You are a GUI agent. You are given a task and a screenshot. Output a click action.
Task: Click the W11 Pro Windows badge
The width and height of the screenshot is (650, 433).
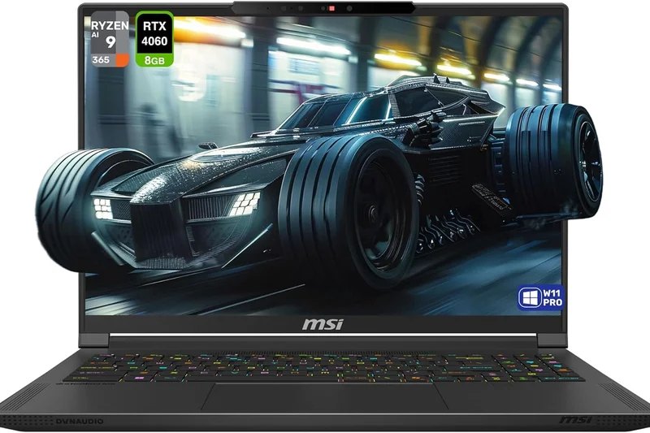tap(541, 297)
